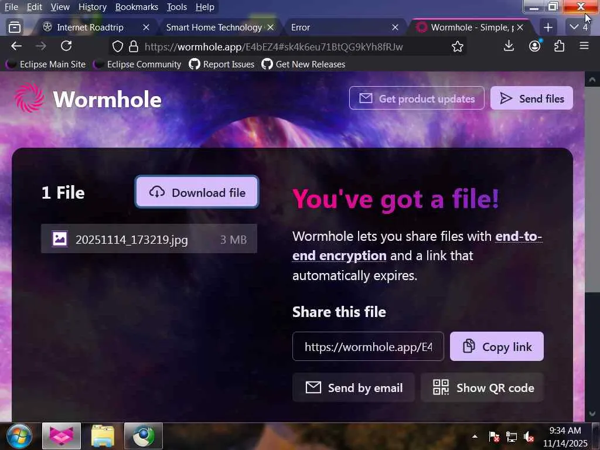Screen dimensions: 600x450
Task: Open the extensions puzzle icon
Action: (x=559, y=46)
